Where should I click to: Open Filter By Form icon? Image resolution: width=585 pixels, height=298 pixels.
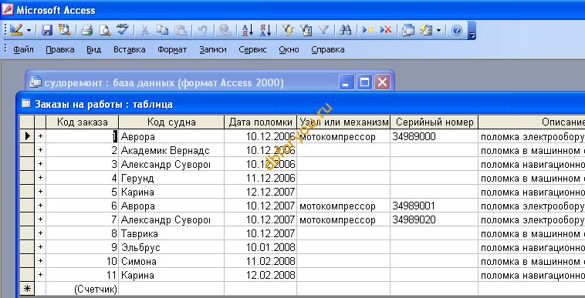(306, 30)
